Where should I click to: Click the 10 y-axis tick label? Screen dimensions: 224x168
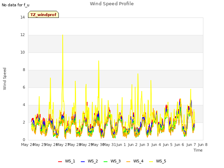click(22, 52)
